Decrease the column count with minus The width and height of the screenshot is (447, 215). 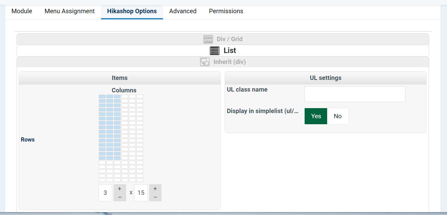120,197
